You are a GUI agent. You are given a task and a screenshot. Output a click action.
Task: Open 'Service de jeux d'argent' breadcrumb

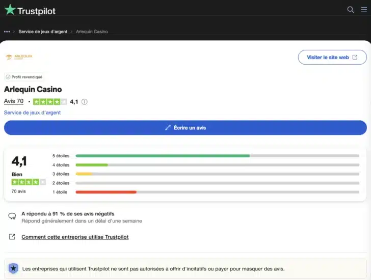click(43, 32)
